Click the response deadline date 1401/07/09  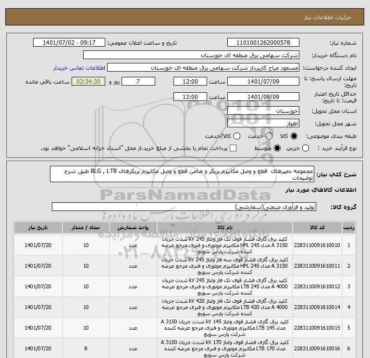pyautogui.click(x=262, y=82)
